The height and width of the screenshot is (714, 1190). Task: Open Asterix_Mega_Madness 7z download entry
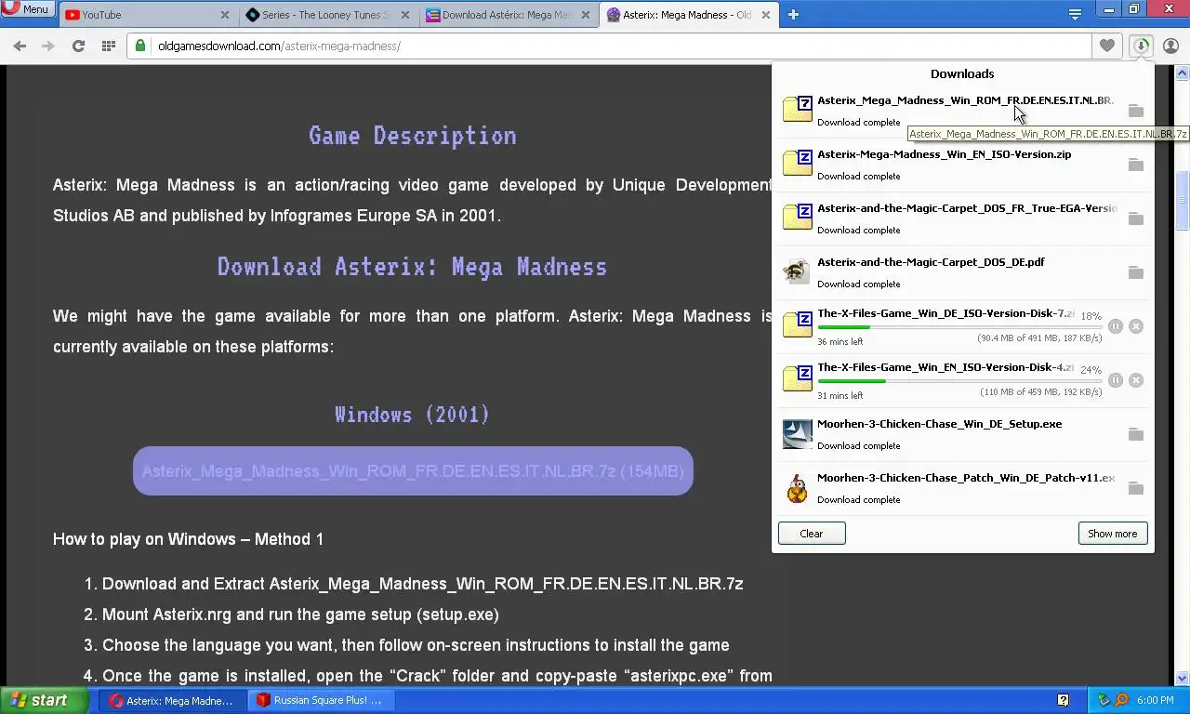tap(962, 111)
